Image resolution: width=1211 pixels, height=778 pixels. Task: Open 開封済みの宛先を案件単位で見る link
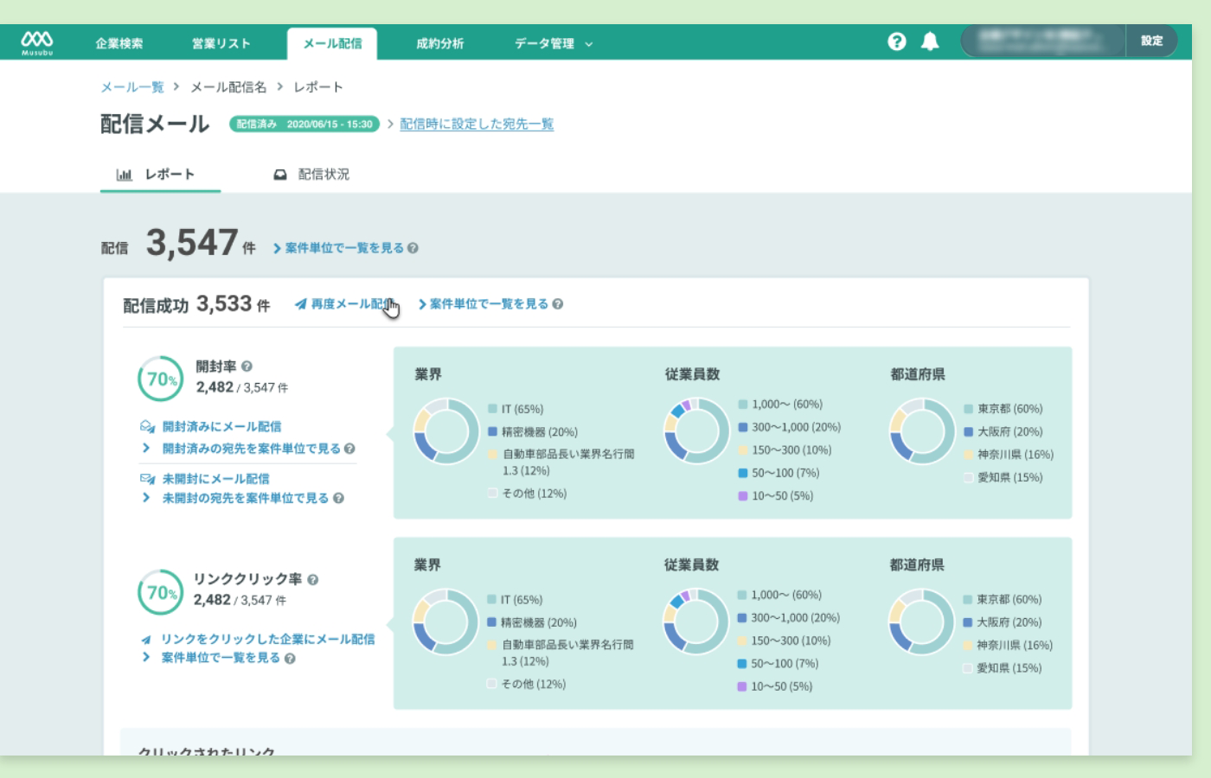pos(251,449)
